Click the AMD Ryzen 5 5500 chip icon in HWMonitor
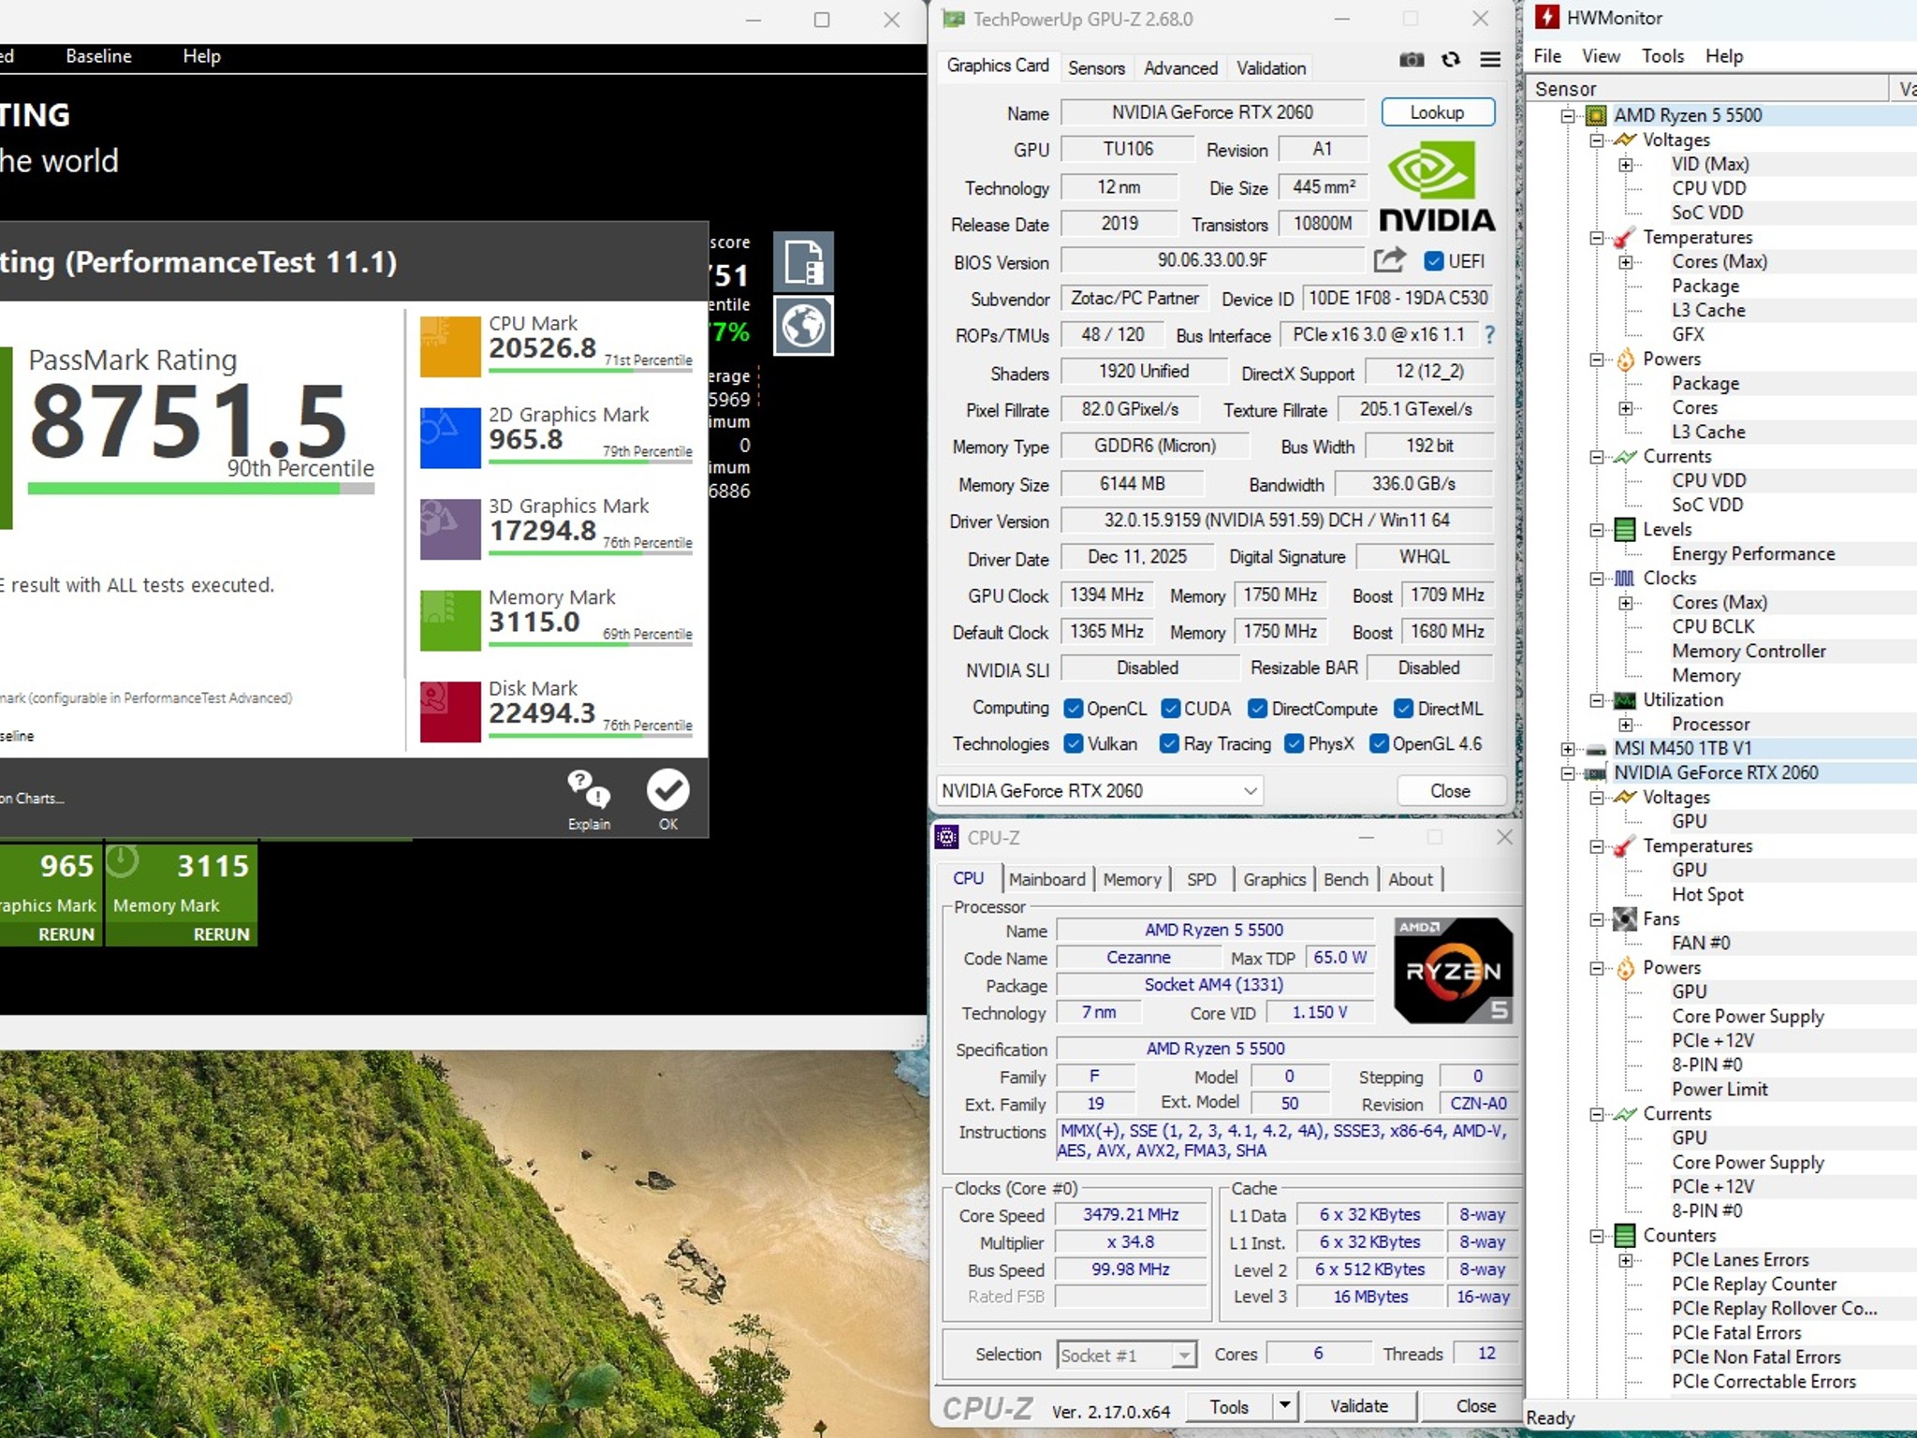The image size is (1917, 1438). [x=1595, y=115]
